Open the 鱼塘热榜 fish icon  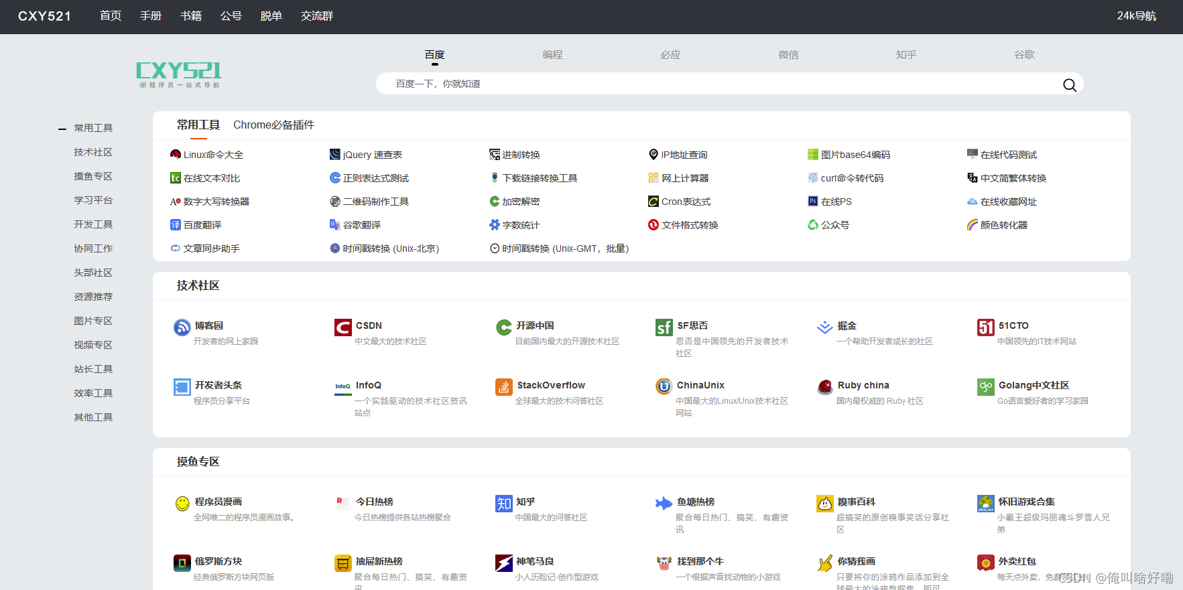coord(664,503)
